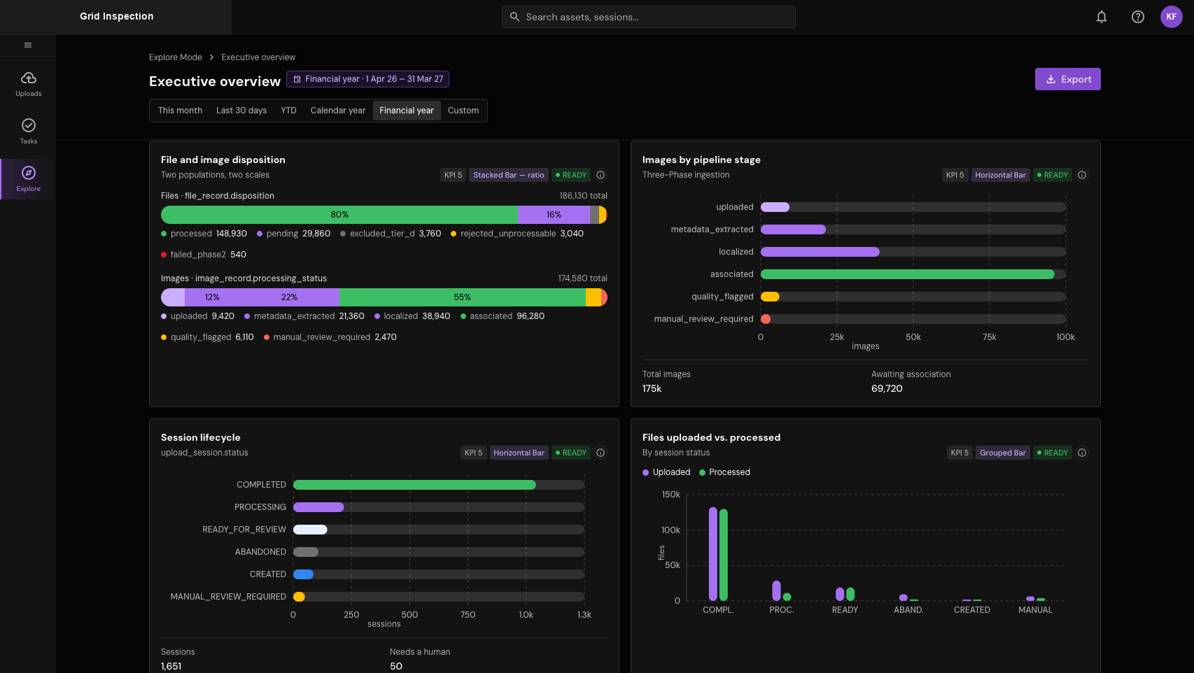Viewport: 1194px width, 673px height.
Task: Click READY status badge on Session lifecycle
Action: [x=571, y=453]
